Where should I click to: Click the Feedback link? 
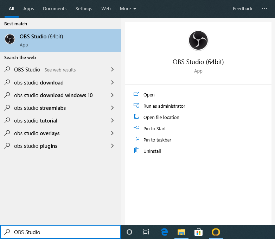(243, 8)
